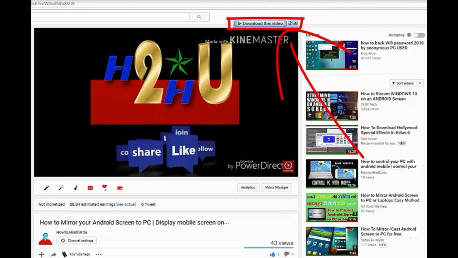The width and height of the screenshot is (458, 258).
Task: Close the Download this video bar
Action: 295,23
